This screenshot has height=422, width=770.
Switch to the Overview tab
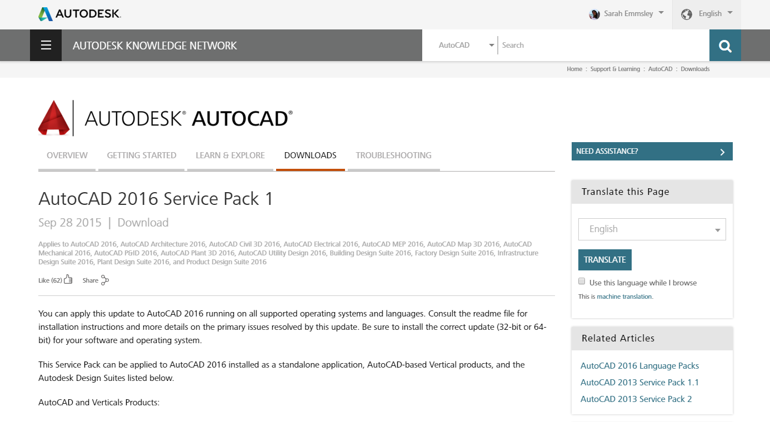[x=67, y=155]
